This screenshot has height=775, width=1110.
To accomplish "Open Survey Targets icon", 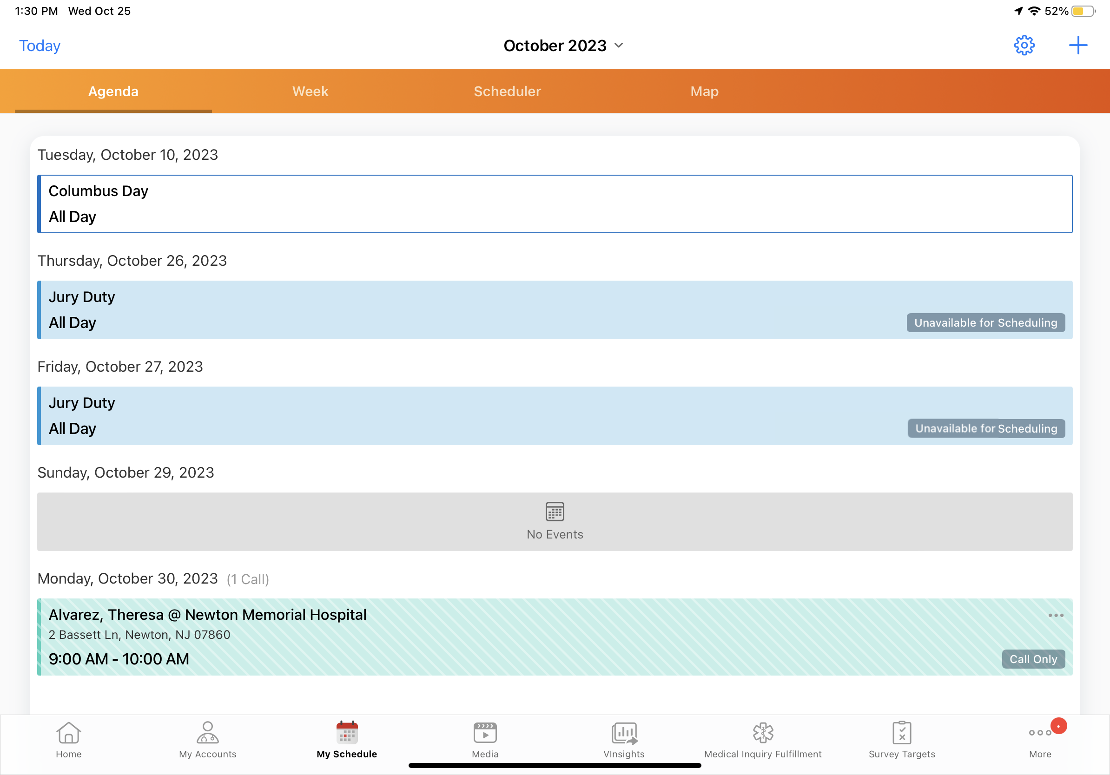I will tap(901, 739).
